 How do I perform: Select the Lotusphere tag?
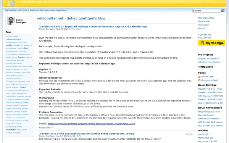(12, 90)
